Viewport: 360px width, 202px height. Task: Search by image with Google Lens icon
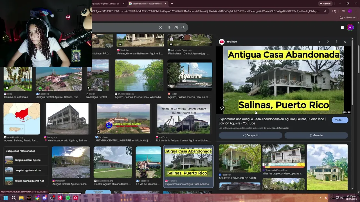176,27
